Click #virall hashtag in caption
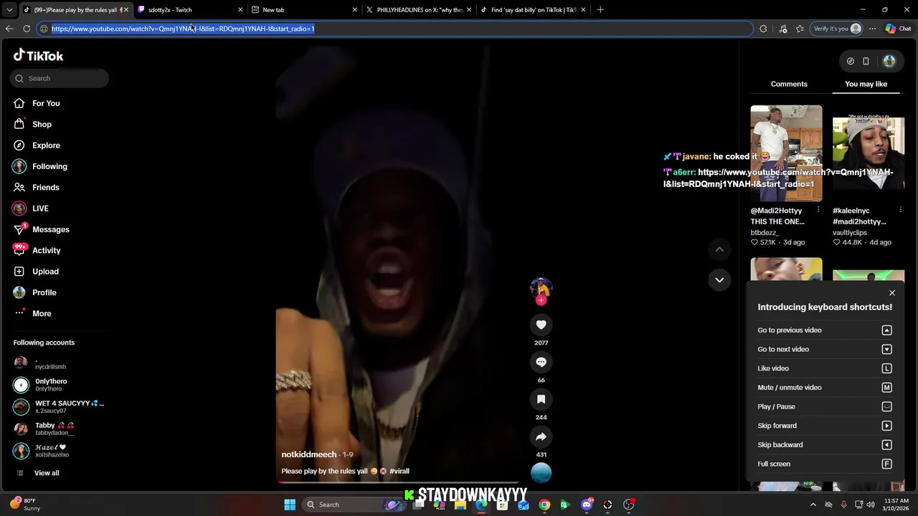Viewport: 918px width, 516px height. pyautogui.click(x=399, y=471)
